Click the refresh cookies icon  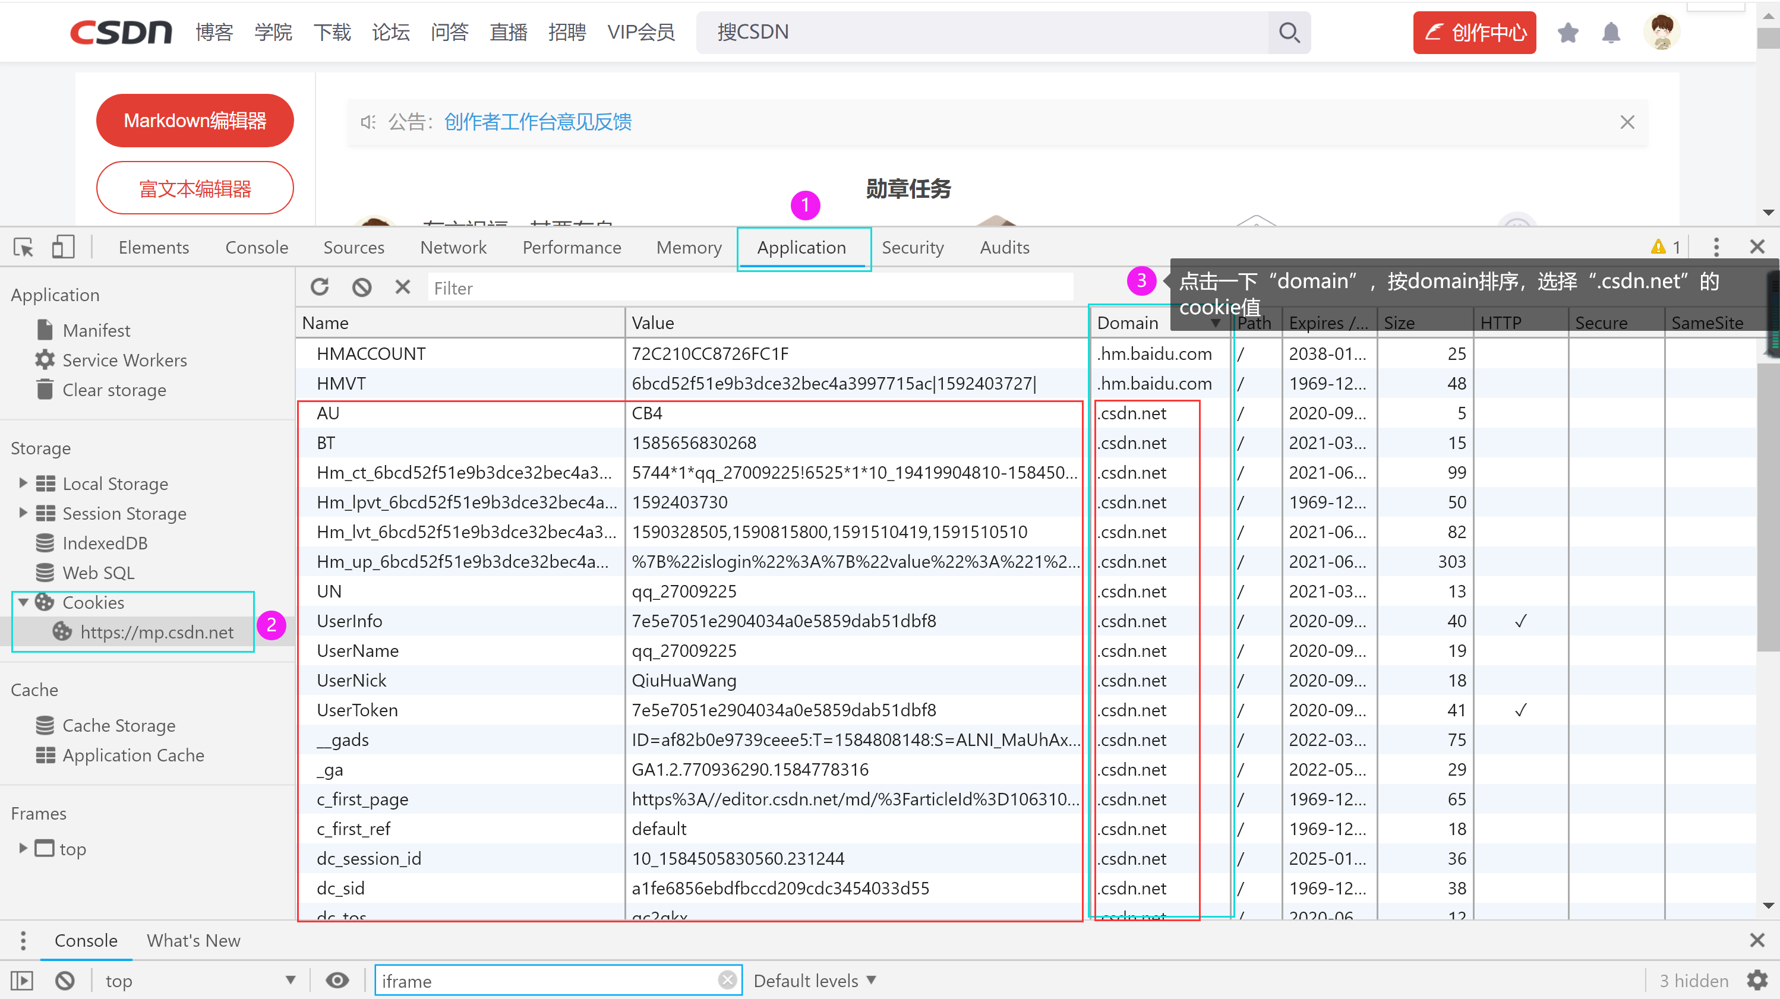pos(320,287)
